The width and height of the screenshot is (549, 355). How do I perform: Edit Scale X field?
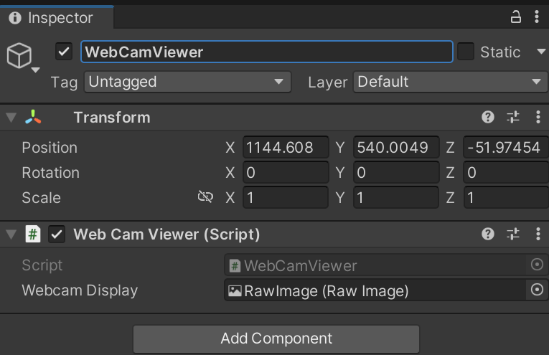point(286,198)
